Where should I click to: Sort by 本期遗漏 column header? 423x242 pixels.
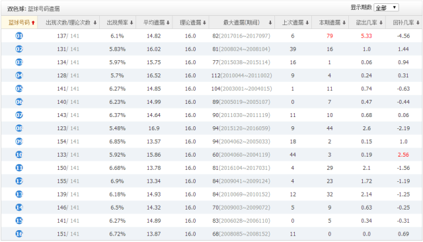[x=330, y=22]
